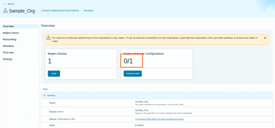Open the default organization URL link
The width and height of the screenshot is (275, 128).
pyautogui.click(x=159, y=119)
